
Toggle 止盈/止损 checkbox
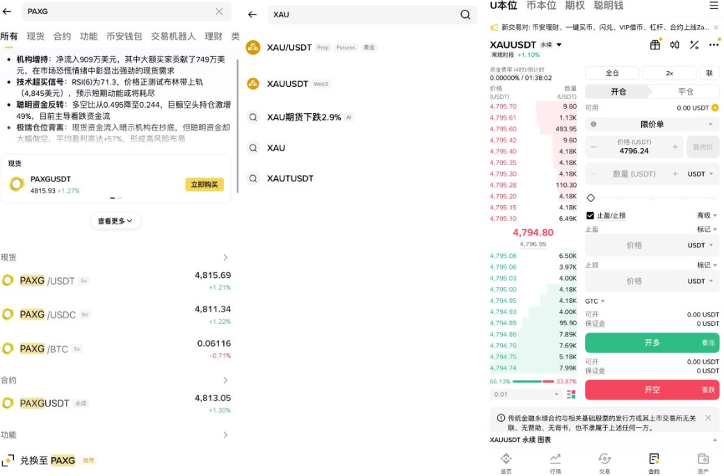[x=590, y=215]
